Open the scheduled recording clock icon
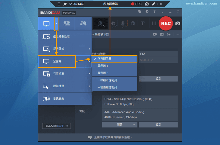Viewport: 220px width, 145px height. click(x=147, y=11)
